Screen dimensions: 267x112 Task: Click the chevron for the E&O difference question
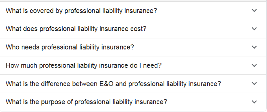(x=254, y=84)
